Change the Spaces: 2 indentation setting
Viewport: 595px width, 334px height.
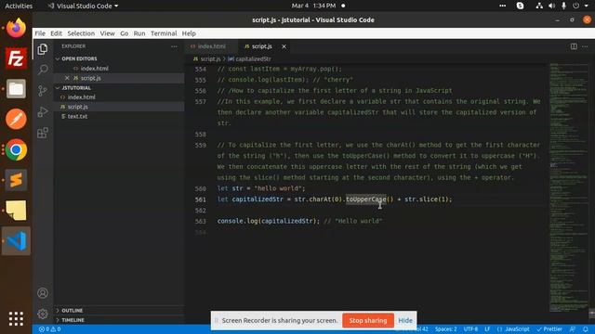[445, 329]
